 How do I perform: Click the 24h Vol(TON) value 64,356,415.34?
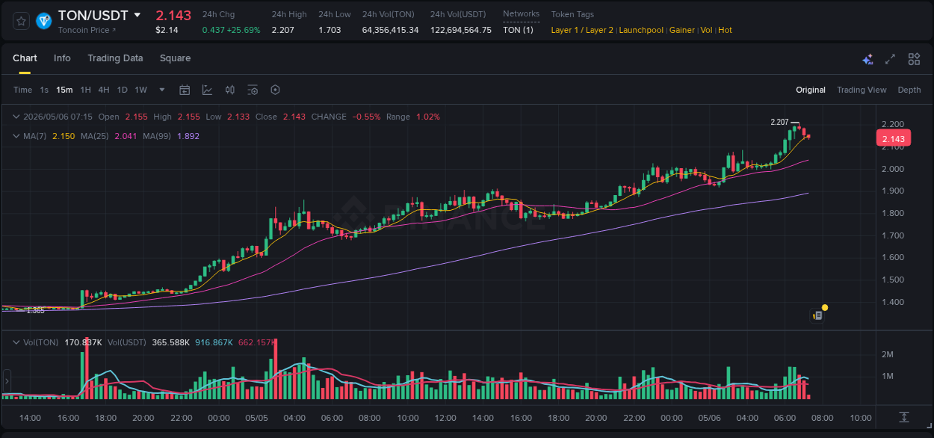tap(390, 30)
